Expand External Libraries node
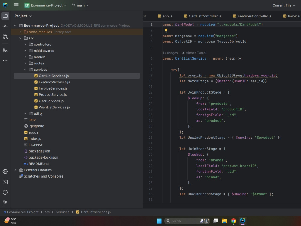The height and width of the screenshot is (226, 301). [x=15, y=170]
